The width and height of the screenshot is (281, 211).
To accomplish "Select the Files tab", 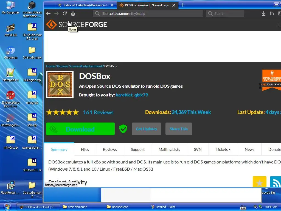I will tap(85, 149).
